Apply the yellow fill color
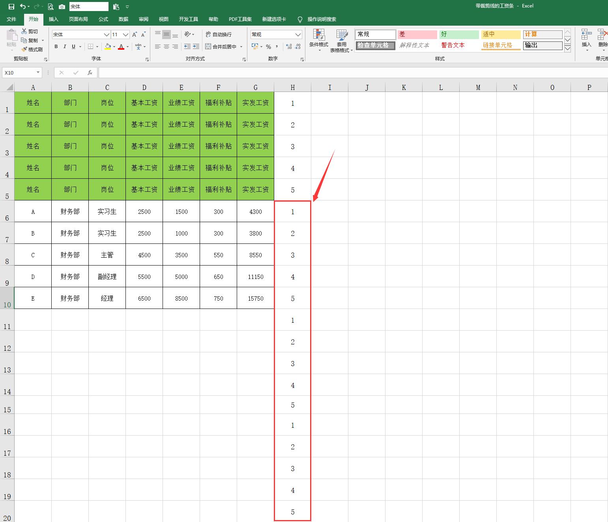Image resolution: width=608 pixels, height=522 pixels. 108,47
